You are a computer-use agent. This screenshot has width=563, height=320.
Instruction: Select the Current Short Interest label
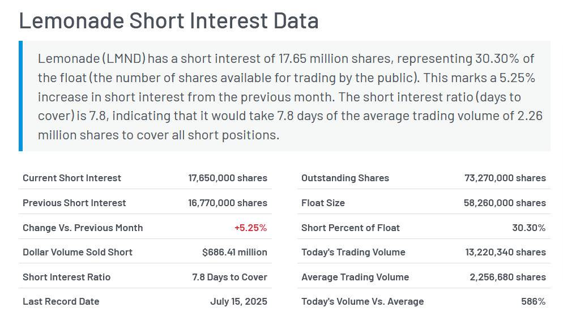(72, 178)
